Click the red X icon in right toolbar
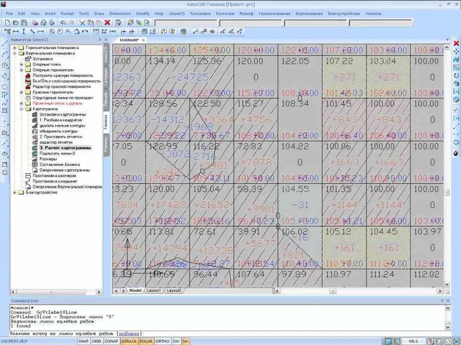The image size is (461, 345). 456,44
